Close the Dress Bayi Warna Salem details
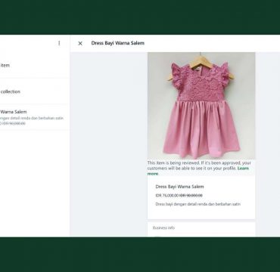The width and height of the screenshot is (280, 272). click(x=80, y=43)
